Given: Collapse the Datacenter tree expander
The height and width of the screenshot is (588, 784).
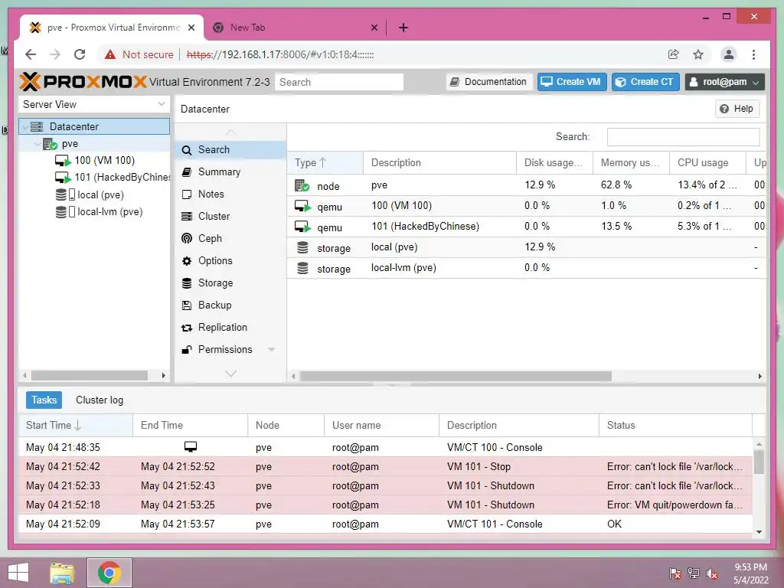Looking at the screenshot, I should coord(25,127).
